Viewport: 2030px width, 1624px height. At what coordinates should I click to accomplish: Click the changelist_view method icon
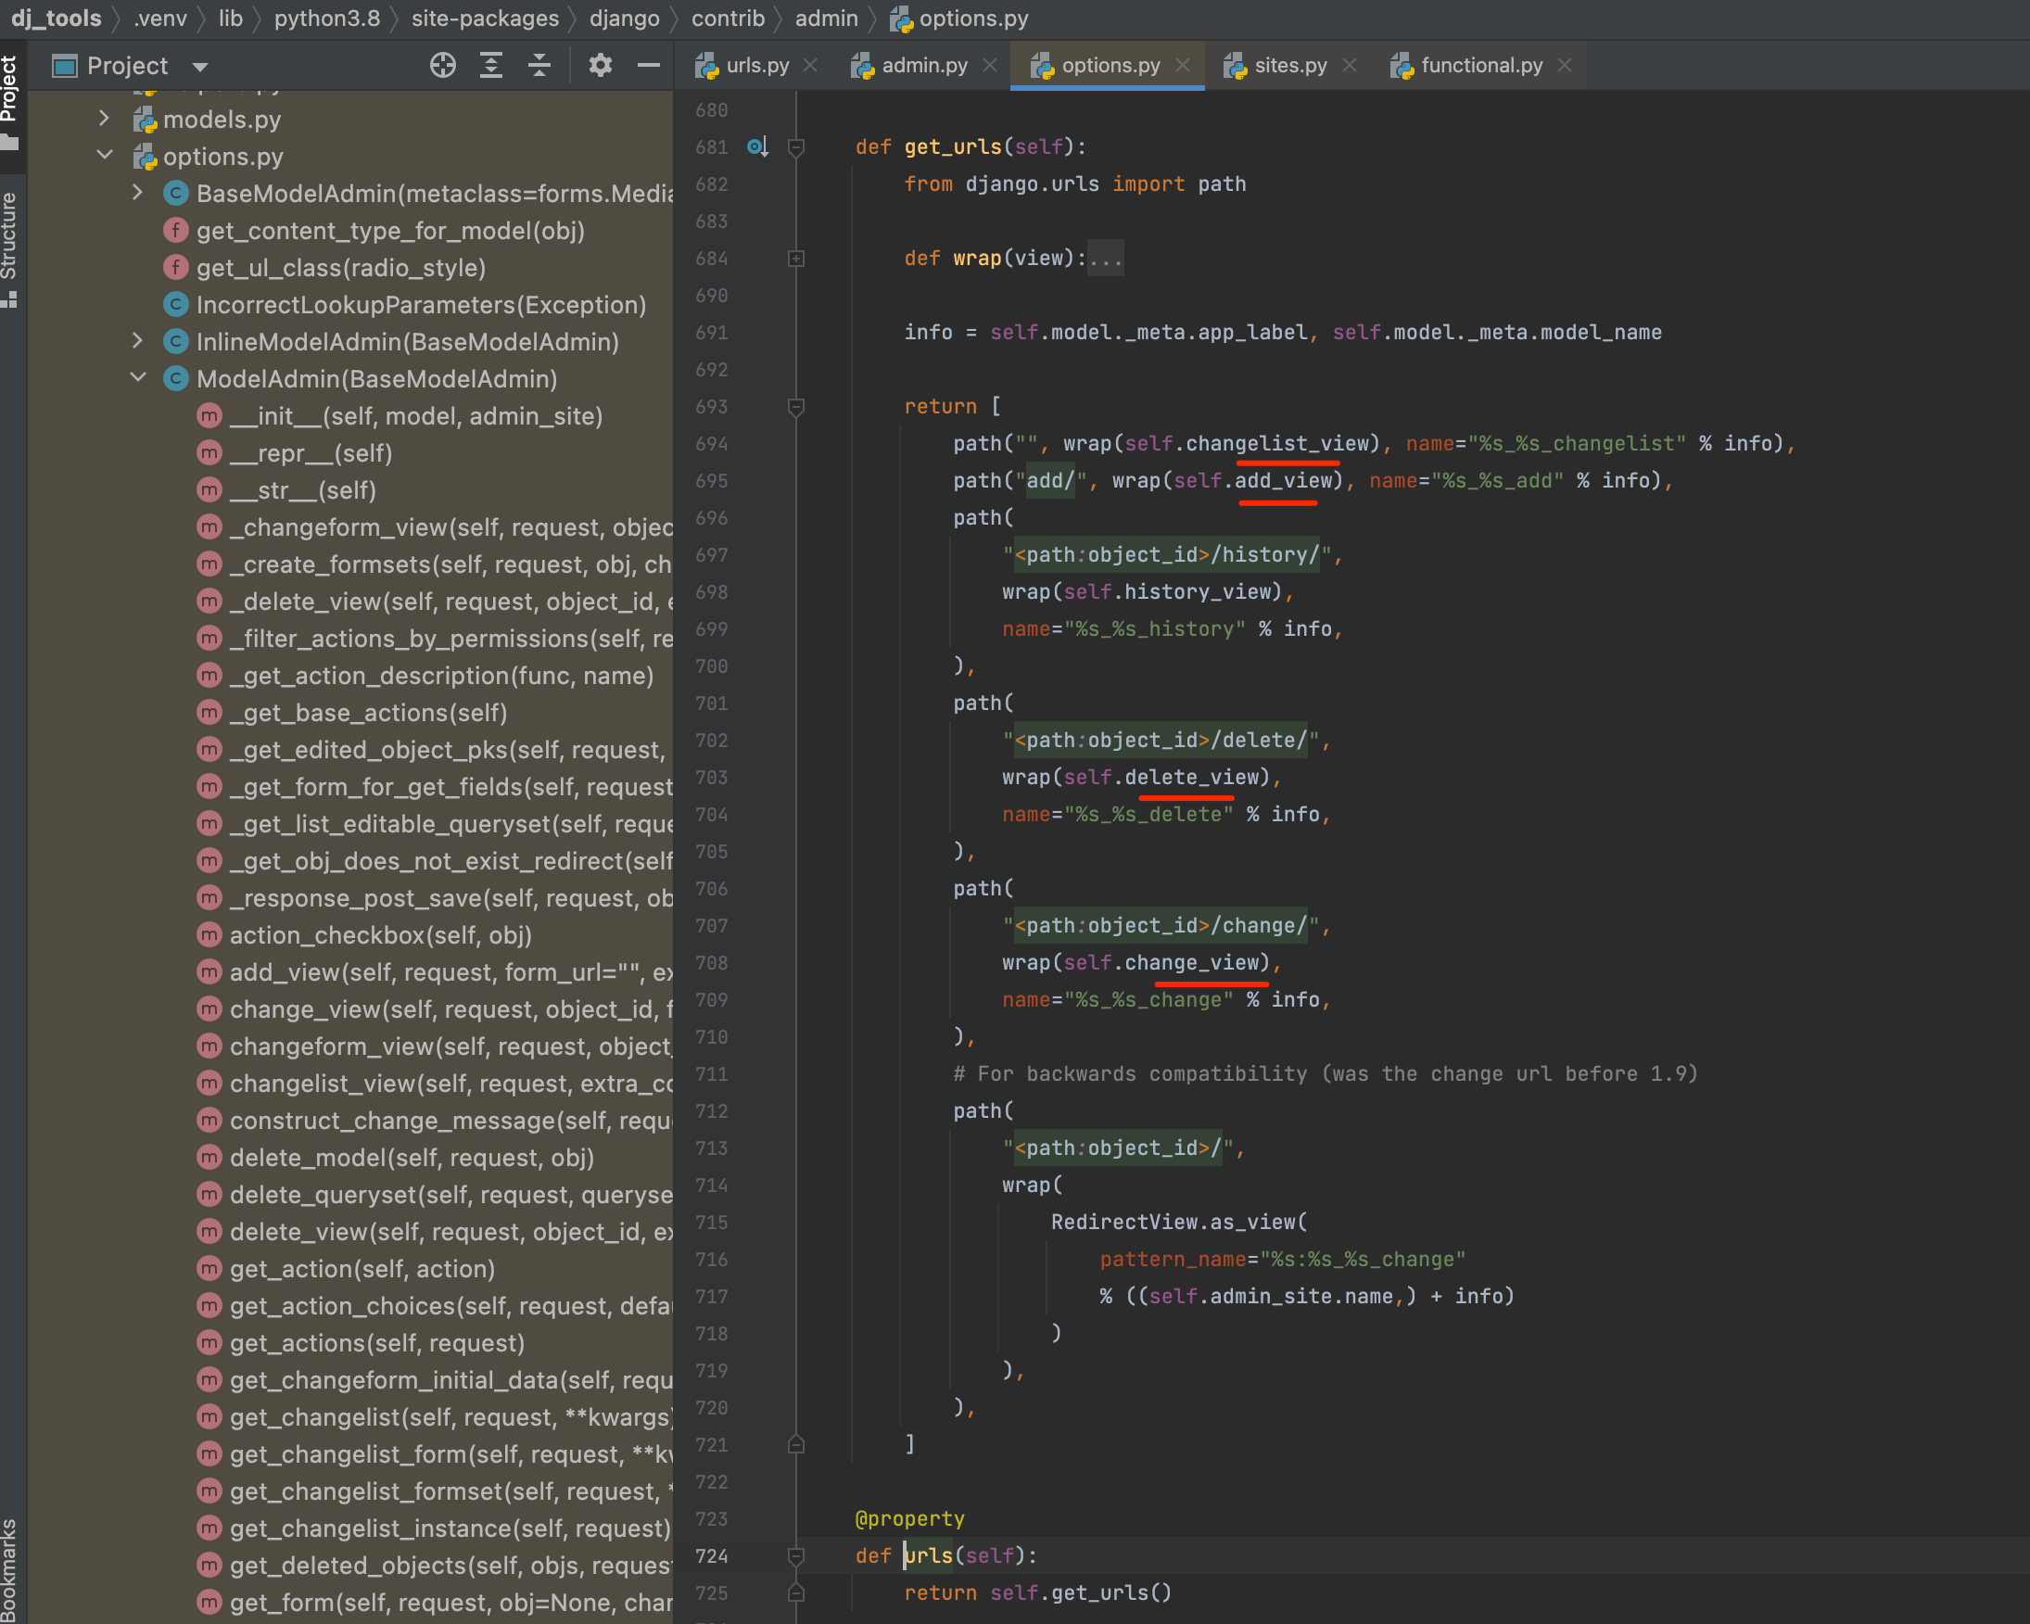pos(209,1083)
